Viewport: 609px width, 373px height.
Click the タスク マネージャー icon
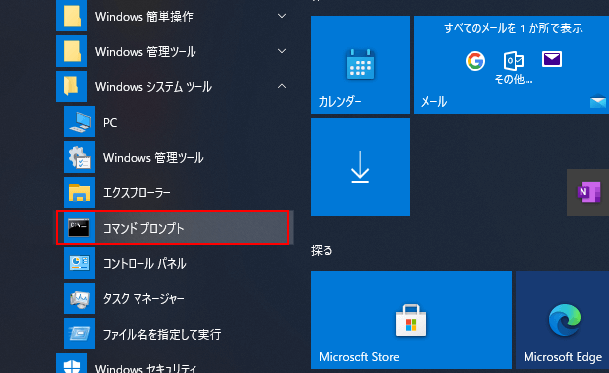(x=80, y=298)
